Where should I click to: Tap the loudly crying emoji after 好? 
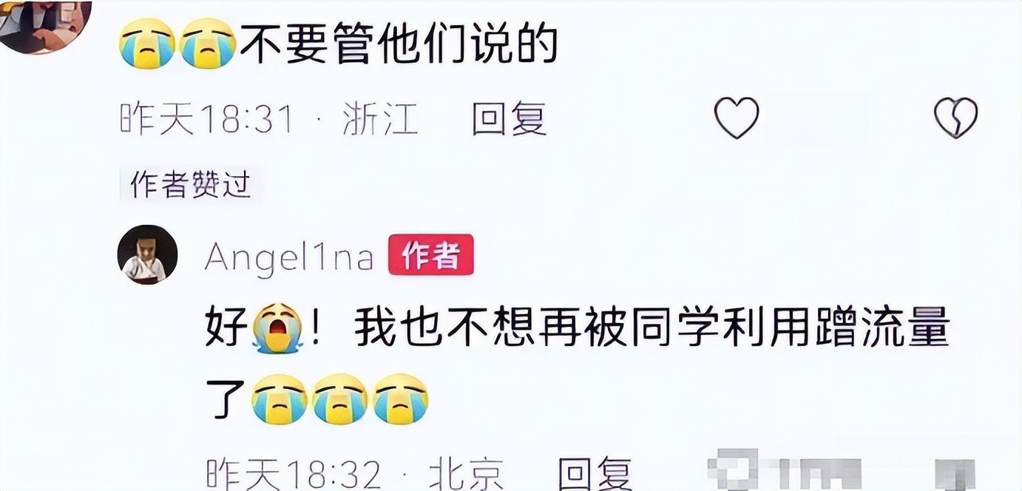(277, 330)
